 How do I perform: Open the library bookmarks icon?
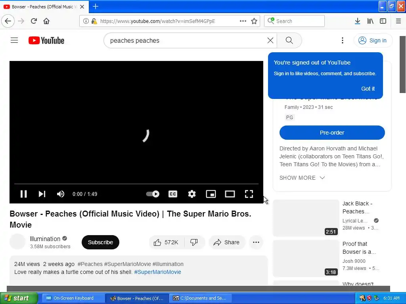(x=370, y=21)
